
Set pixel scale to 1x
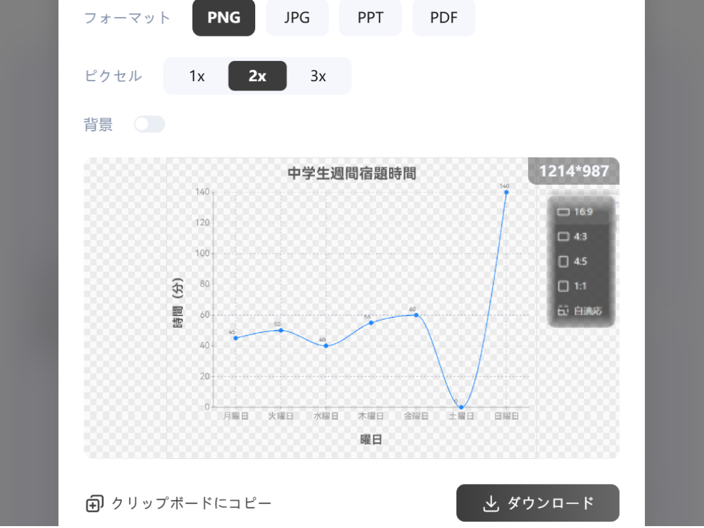coord(197,76)
